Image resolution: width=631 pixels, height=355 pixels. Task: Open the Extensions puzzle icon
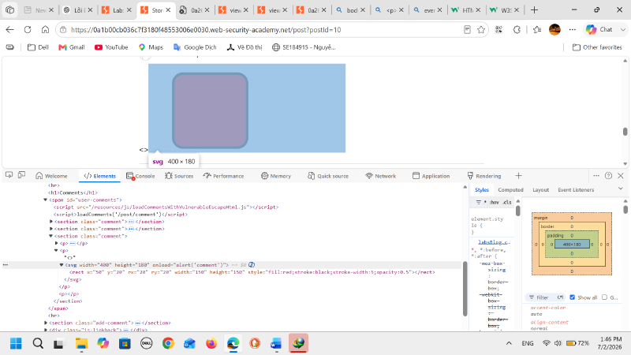pos(517,29)
